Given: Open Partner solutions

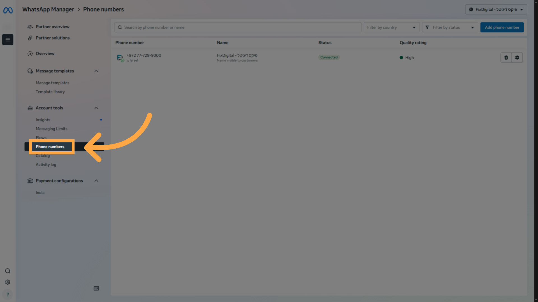Looking at the screenshot, I should [x=52, y=38].
